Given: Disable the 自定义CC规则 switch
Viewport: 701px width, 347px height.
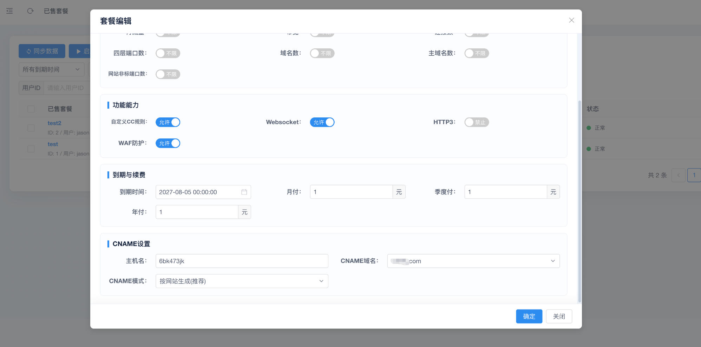Looking at the screenshot, I should pos(168,122).
